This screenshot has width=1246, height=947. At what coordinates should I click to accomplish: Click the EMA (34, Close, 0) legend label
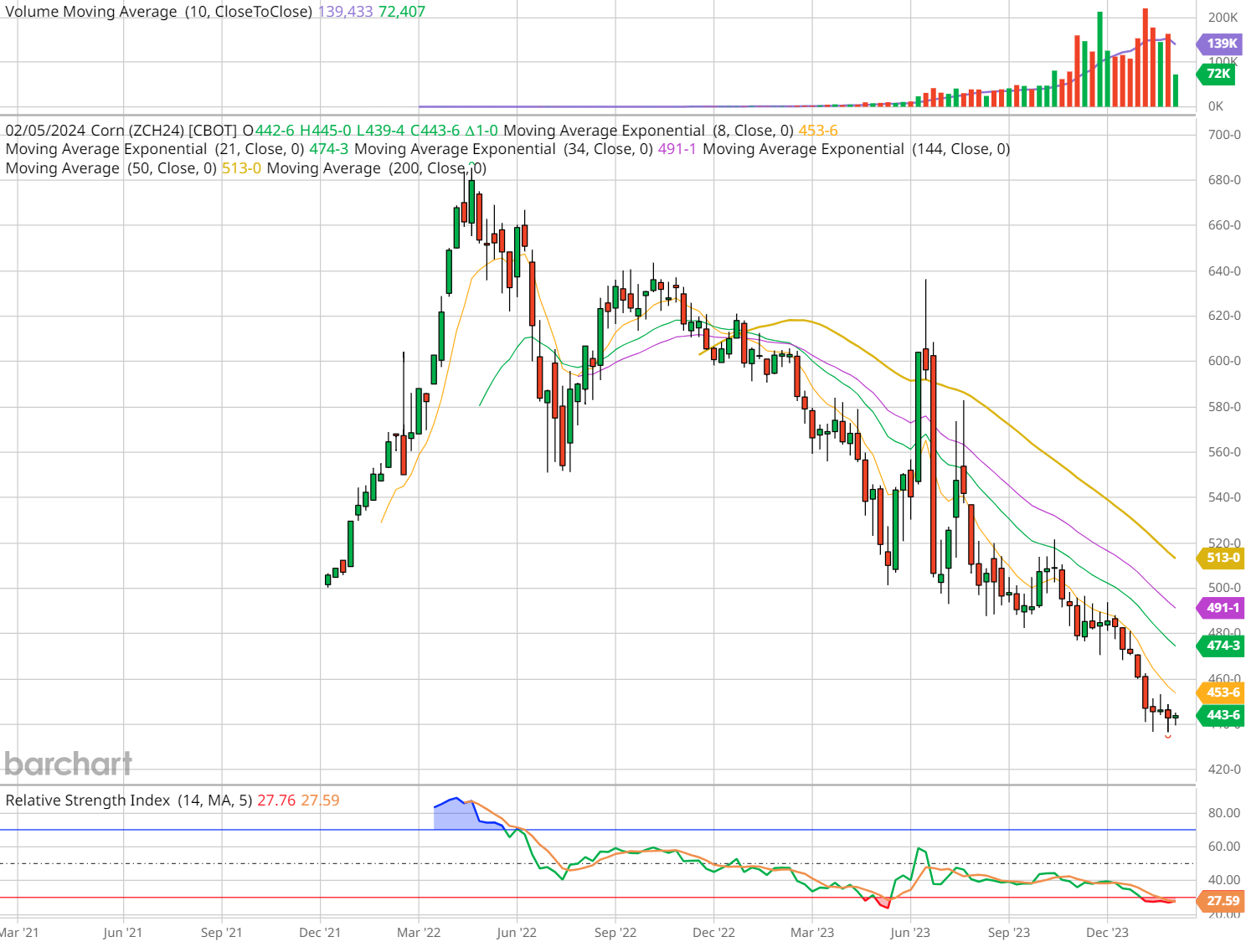503,149
